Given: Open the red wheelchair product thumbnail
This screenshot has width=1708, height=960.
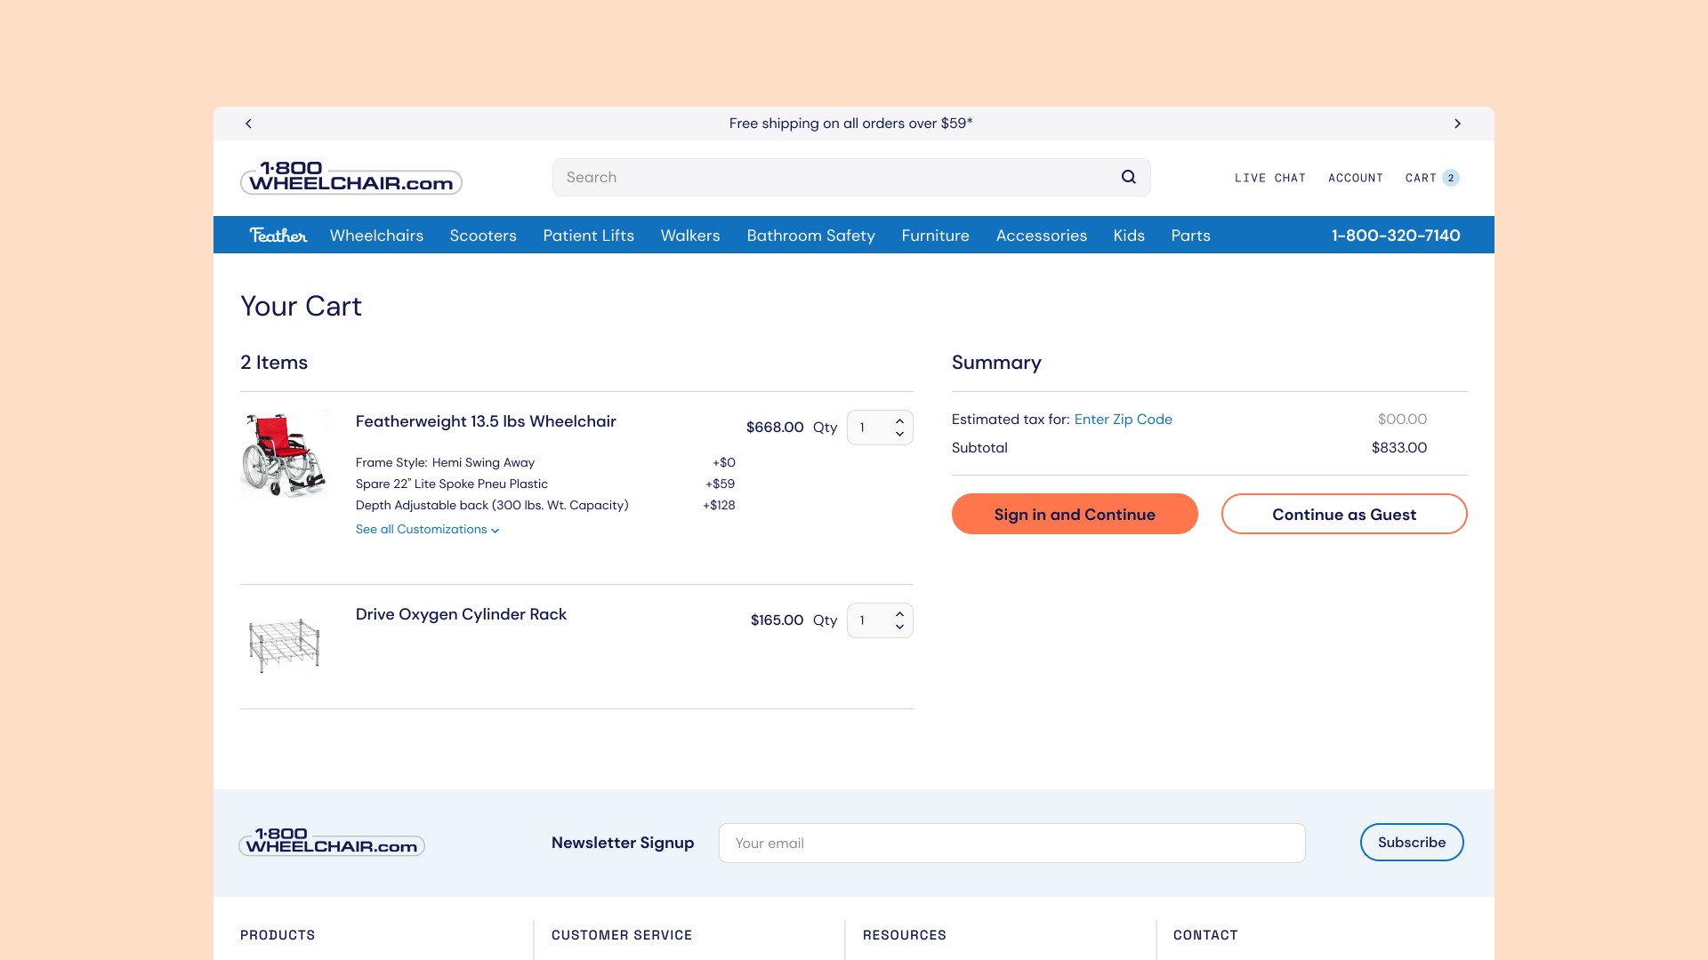Looking at the screenshot, I should tap(285, 454).
